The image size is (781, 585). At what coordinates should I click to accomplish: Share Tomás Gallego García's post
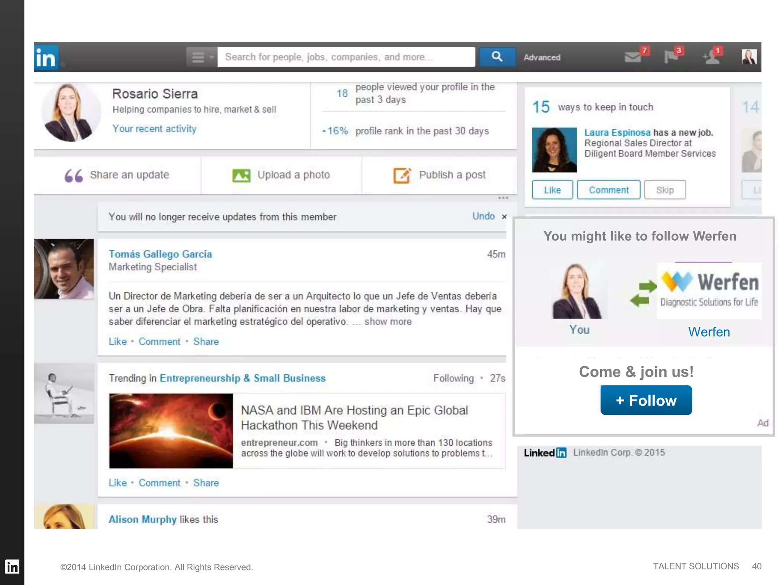point(206,342)
